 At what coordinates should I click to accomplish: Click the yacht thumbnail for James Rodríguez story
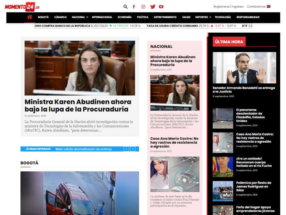tap(223, 191)
